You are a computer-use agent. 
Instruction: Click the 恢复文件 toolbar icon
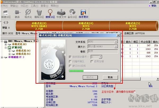click(x=61, y=14)
